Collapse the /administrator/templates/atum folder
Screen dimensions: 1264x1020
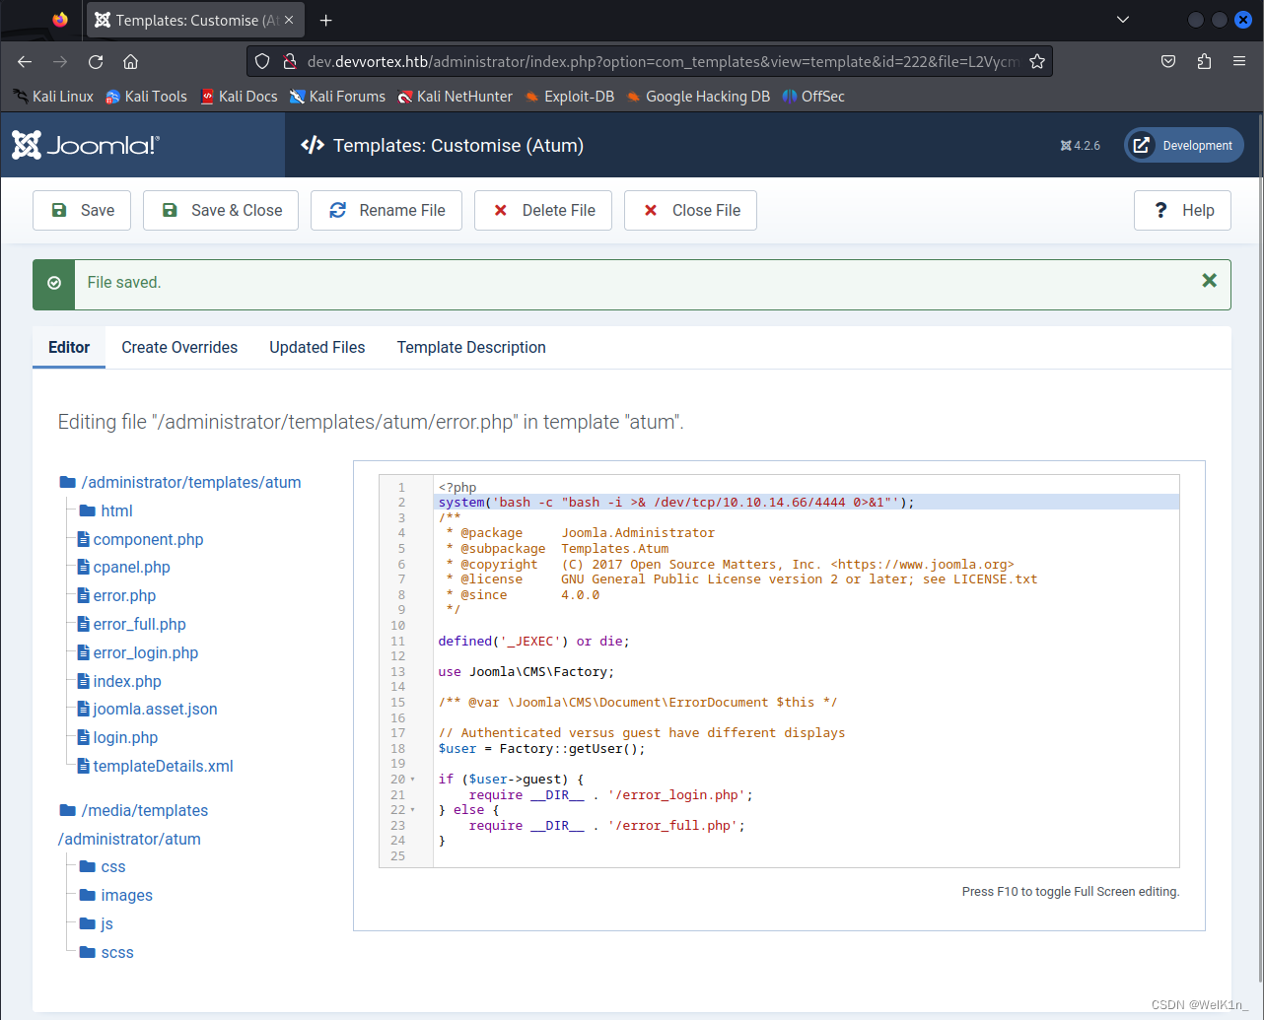pyautogui.click(x=180, y=482)
